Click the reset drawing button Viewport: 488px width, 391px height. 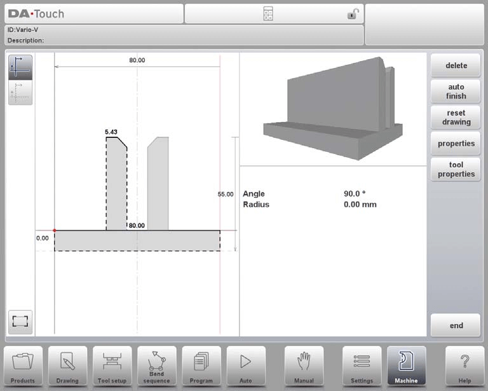(x=456, y=118)
